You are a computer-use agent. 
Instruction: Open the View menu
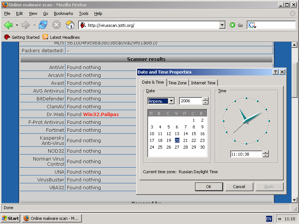33,13
